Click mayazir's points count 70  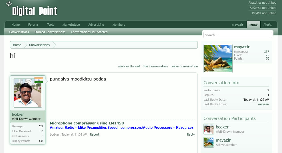point(267,59)
